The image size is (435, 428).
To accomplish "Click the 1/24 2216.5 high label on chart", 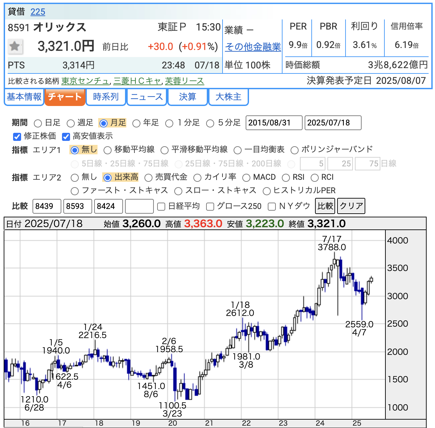I will click(92, 331).
